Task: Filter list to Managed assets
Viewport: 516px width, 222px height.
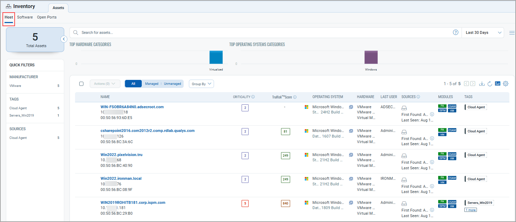Action: tap(152, 84)
